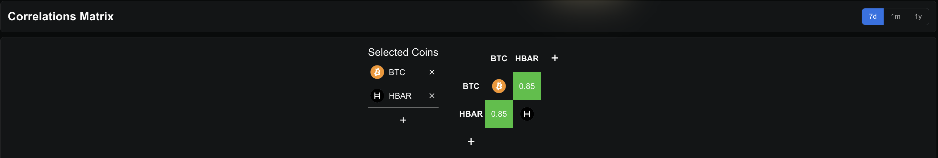Click the HBAR column header

tap(527, 58)
